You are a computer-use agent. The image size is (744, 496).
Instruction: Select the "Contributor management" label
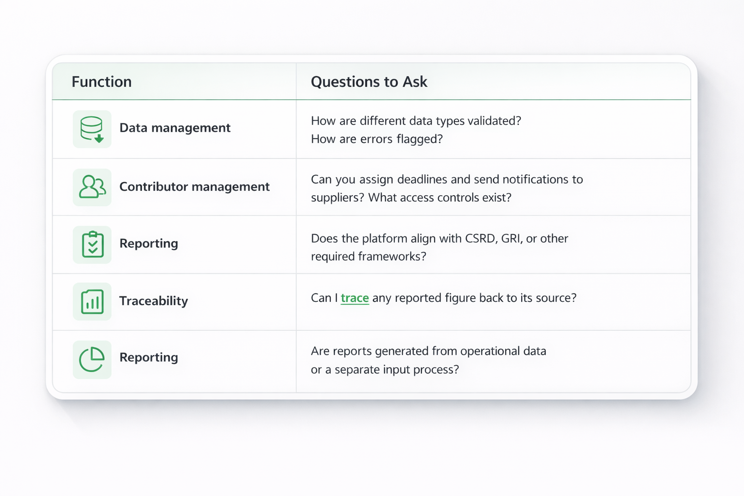[x=194, y=187]
